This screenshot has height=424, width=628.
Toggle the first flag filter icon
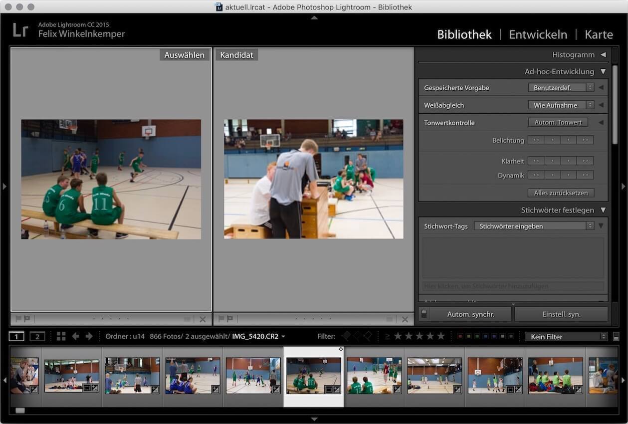pyautogui.click(x=346, y=337)
